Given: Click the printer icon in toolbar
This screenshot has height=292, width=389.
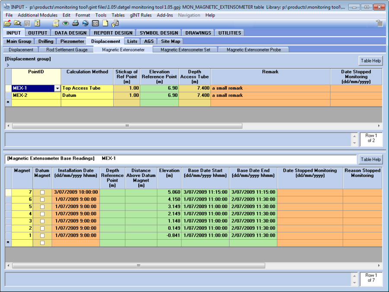Looking at the screenshot, I should (75, 23).
